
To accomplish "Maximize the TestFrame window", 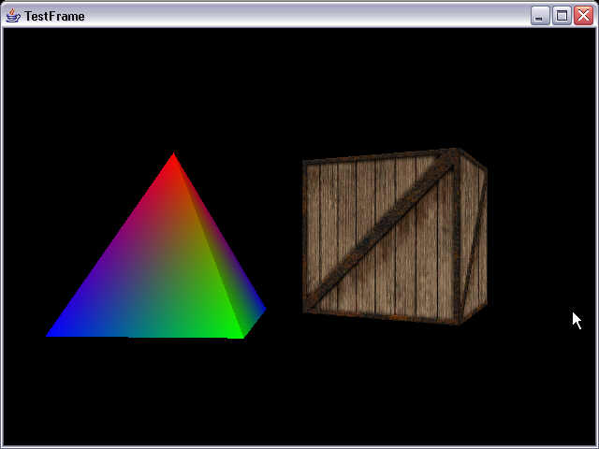I will [x=562, y=16].
